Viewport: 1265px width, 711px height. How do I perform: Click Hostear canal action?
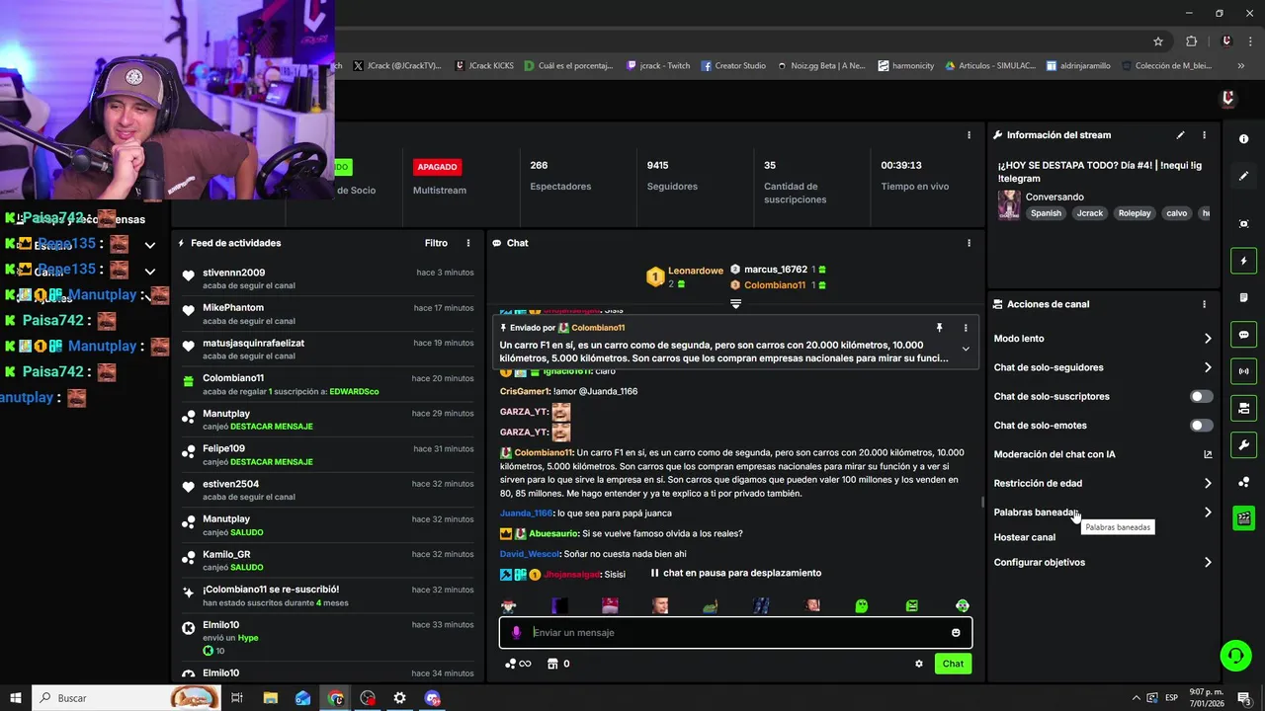pyautogui.click(x=1025, y=537)
